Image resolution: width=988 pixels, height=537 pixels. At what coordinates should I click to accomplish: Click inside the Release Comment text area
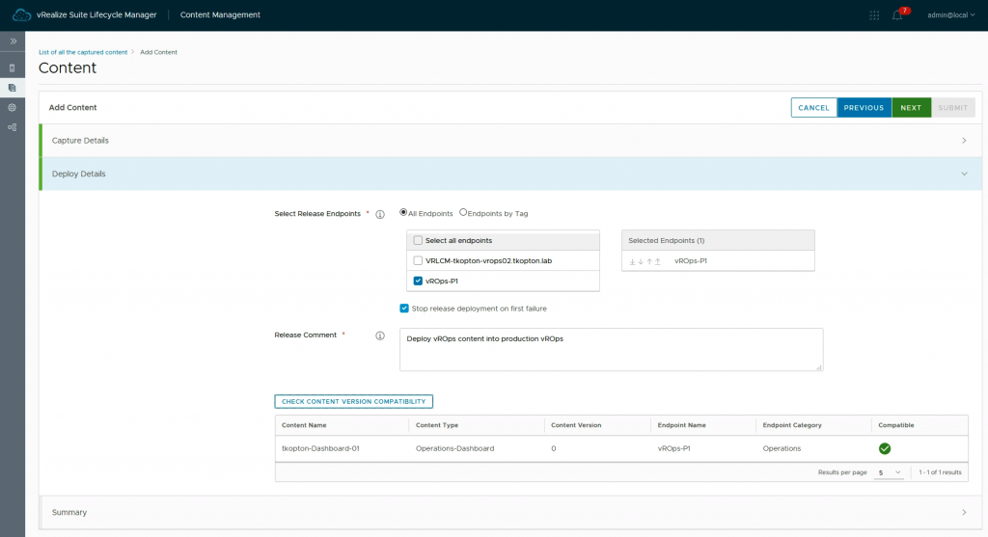pyautogui.click(x=611, y=349)
